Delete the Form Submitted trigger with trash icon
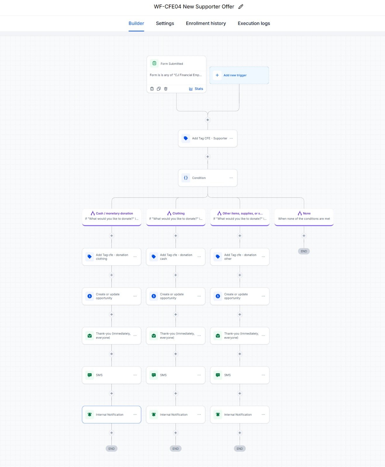The height and width of the screenshot is (467, 385). [x=166, y=89]
